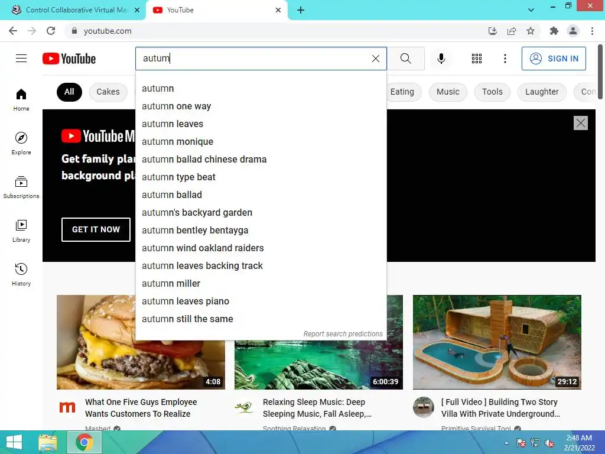Open the YouTube apps grid
This screenshot has height=454, width=605.
[477, 59]
